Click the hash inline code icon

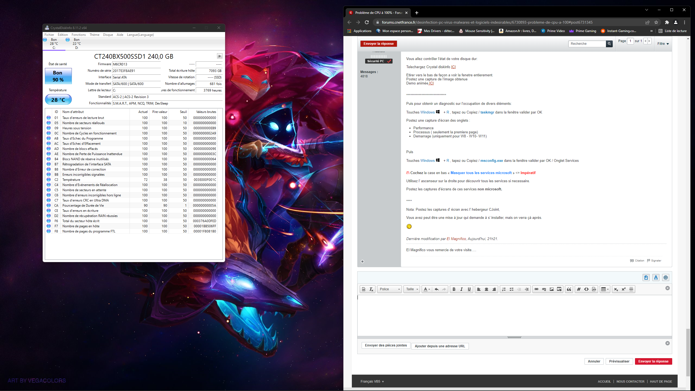click(x=579, y=289)
